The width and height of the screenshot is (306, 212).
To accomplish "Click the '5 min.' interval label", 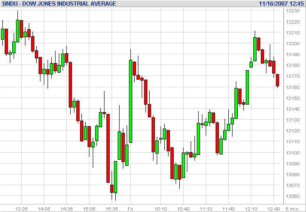I will 292,209.
